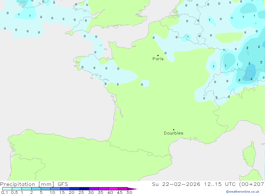Click the 'Su 22-02-2026' date text

[176, 184]
